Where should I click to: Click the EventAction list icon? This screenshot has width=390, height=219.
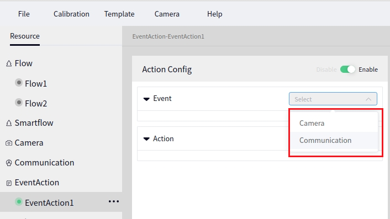click(x=9, y=183)
